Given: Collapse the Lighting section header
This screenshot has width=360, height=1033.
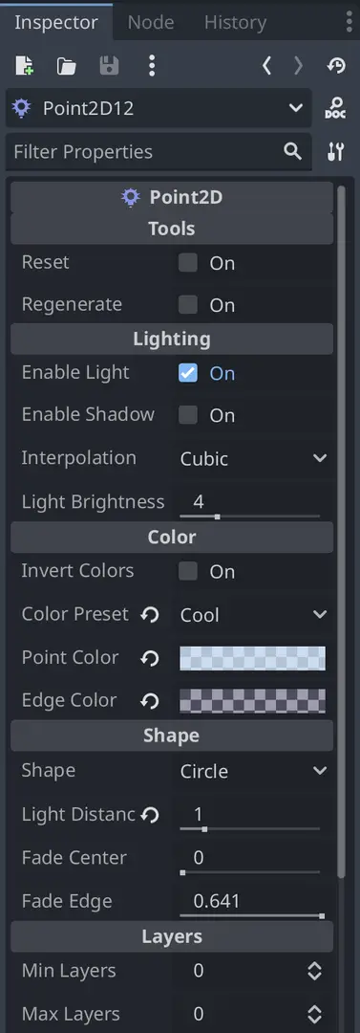Looking at the screenshot, I should pos(172,340).
